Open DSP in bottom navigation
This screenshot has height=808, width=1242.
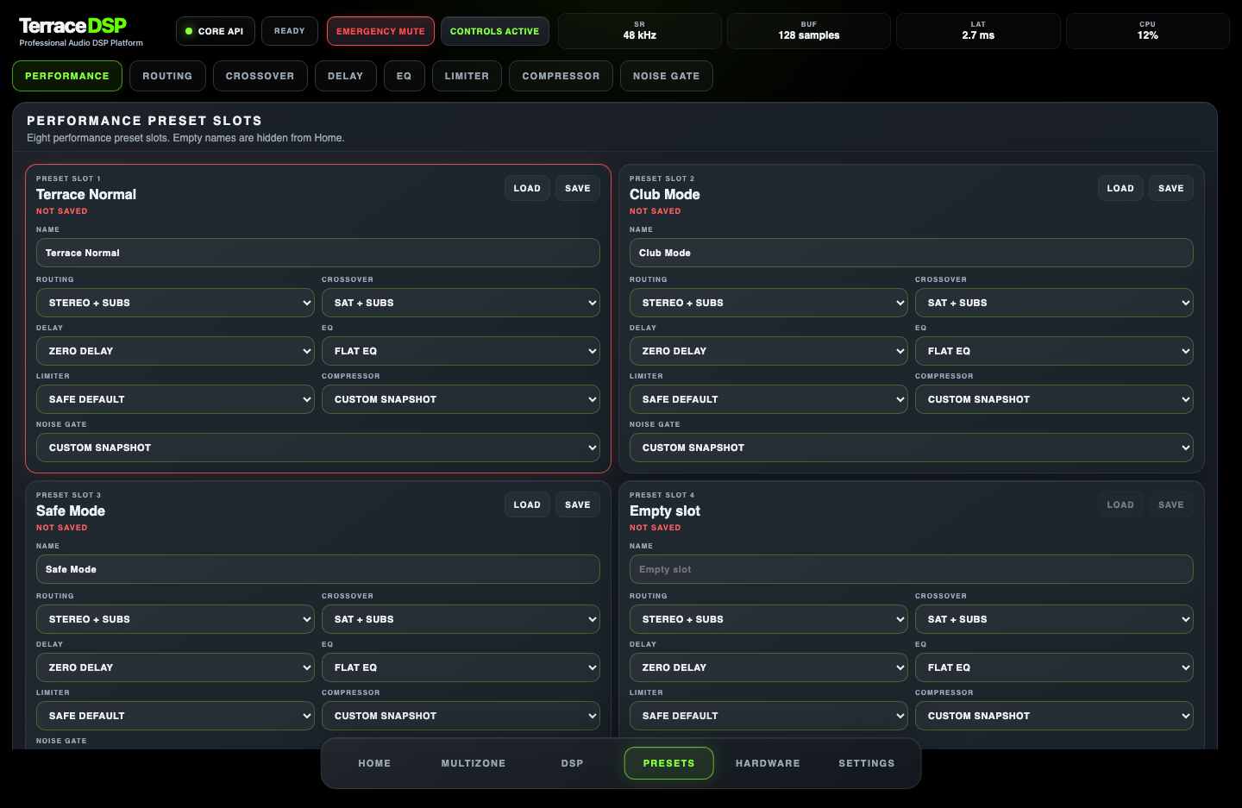pos(572,763)
